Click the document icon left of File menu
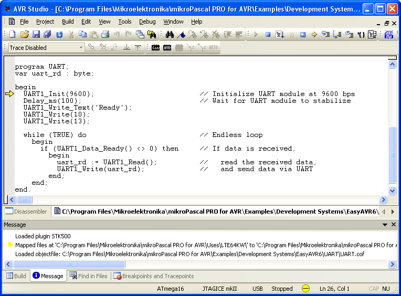The height and width of the screenshot is (296, 401). point(12,22)
